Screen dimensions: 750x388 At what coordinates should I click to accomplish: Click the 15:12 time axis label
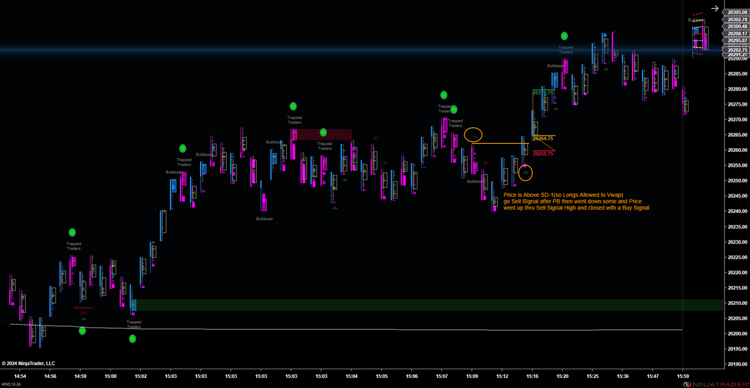(502, 376)
